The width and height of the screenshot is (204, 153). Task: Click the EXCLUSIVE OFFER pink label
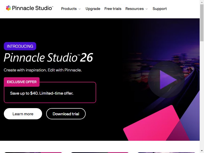(22, 82)
